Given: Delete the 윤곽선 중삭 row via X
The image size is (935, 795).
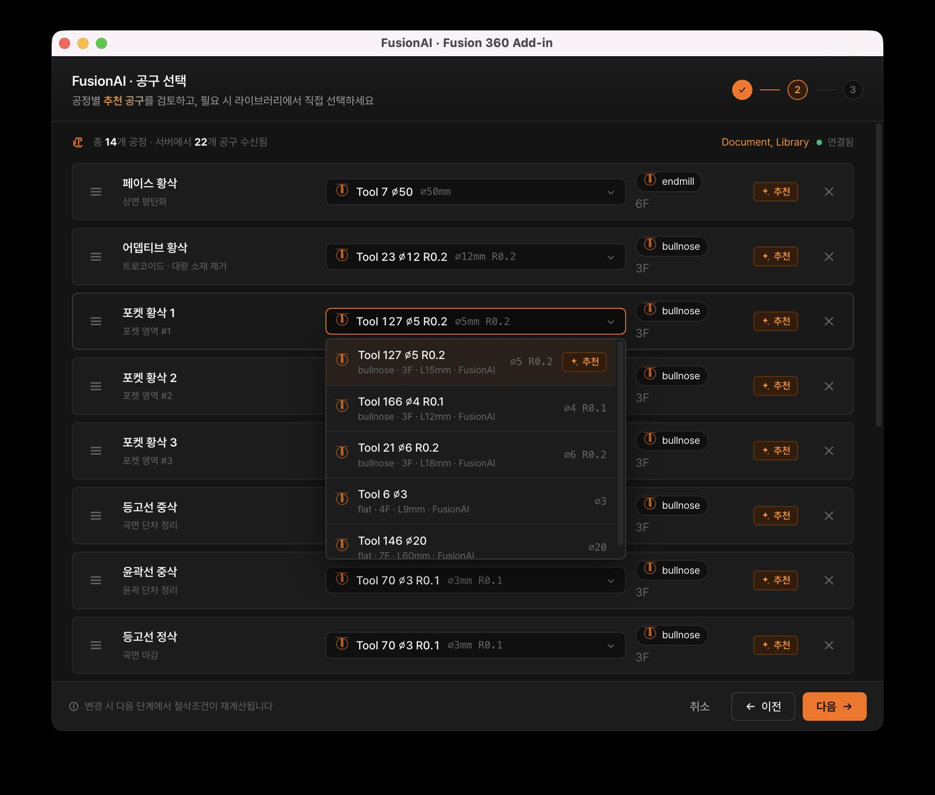Looking at the screenshot, I should (x=828, y=580).
